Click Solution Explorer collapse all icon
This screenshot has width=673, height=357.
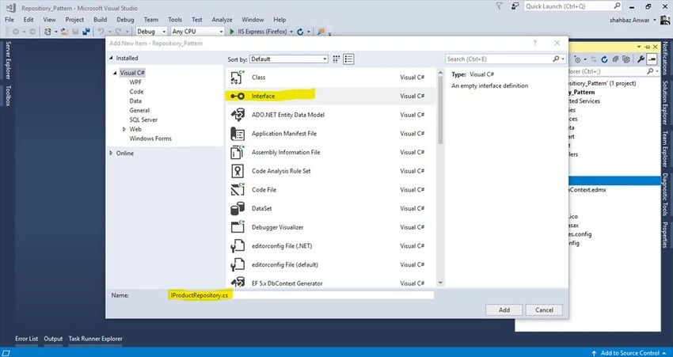615,59
